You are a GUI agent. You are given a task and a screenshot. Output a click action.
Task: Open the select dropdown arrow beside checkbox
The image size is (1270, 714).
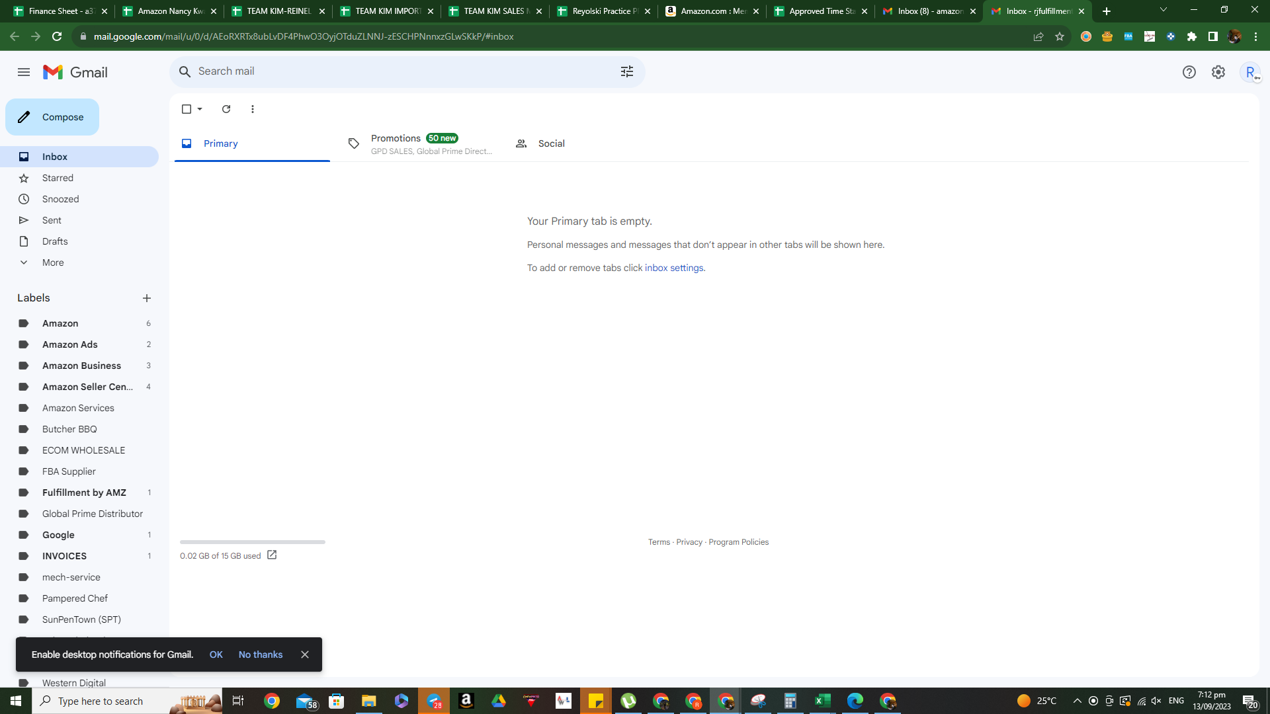(x=200, y=109)
